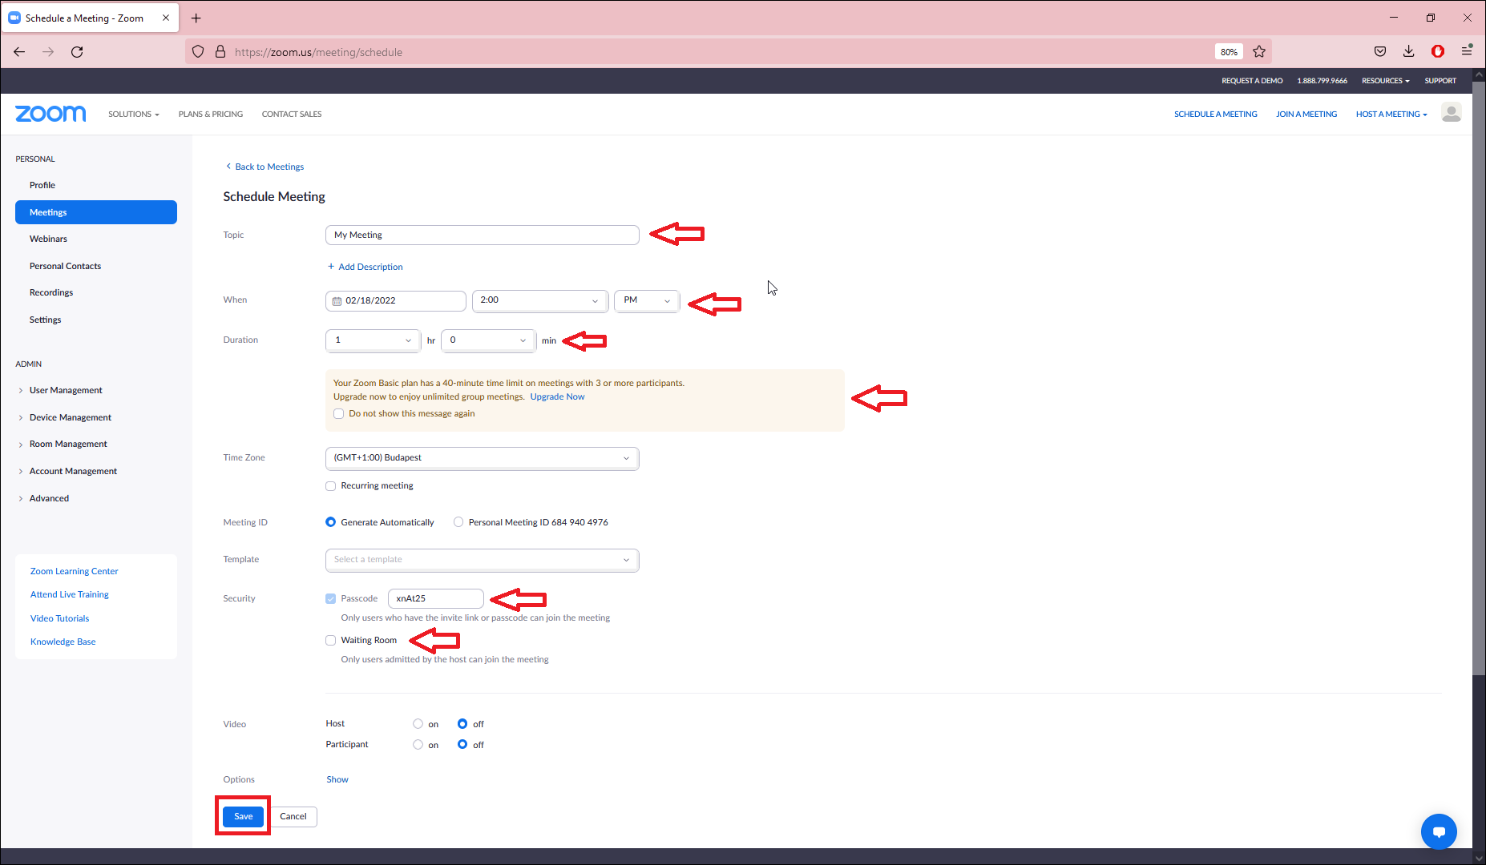Open the Time Zone dropdown
Screen dimensions: 1486x865
click(482, 458)
